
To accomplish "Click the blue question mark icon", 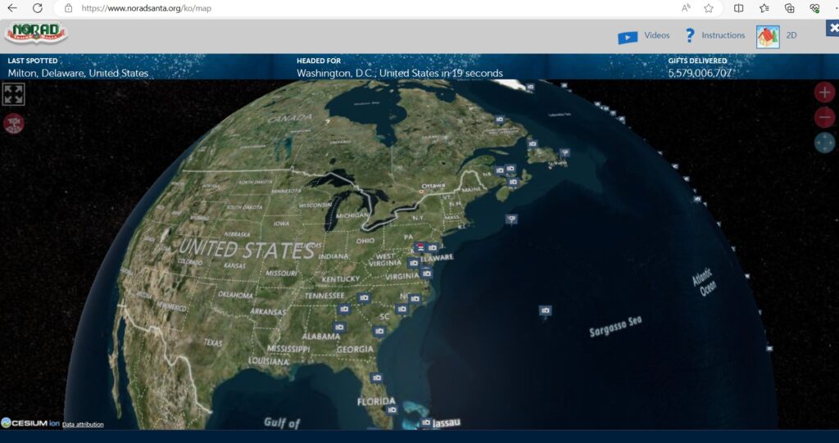I will [690, 36].
